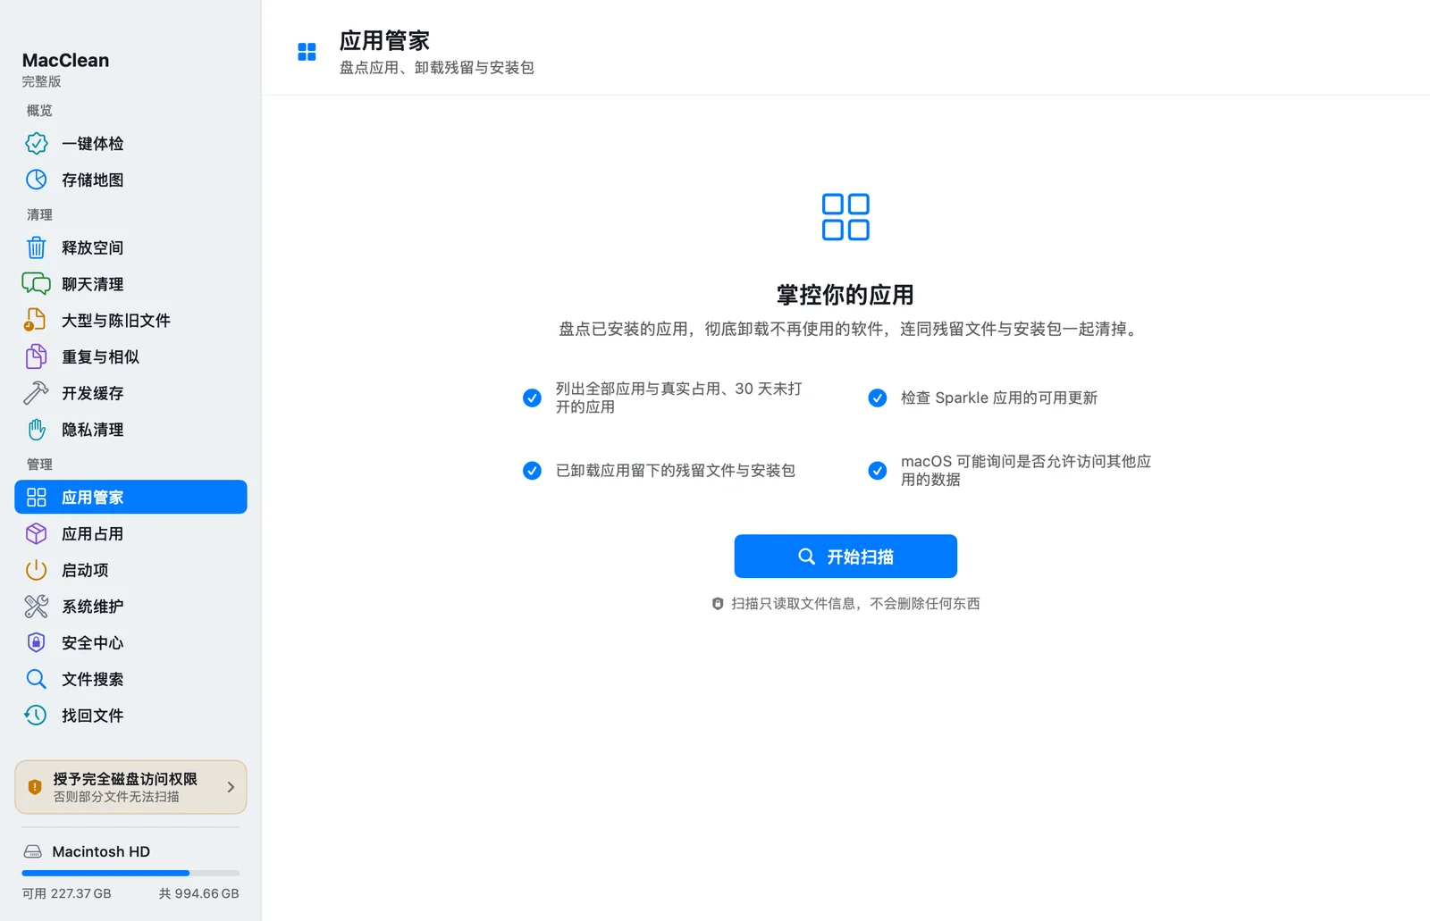This screenshot has width=1430, height=921.
Task: Click the MacClean app title
Action: point(65,60)
